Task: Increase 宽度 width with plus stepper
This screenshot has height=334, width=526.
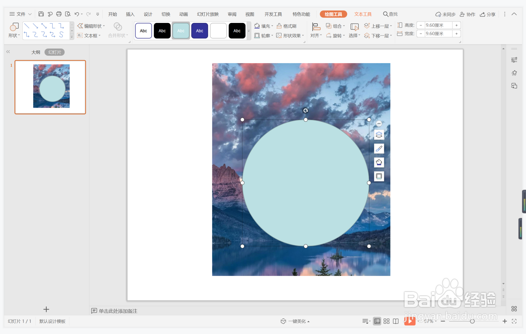Action: 456,34
